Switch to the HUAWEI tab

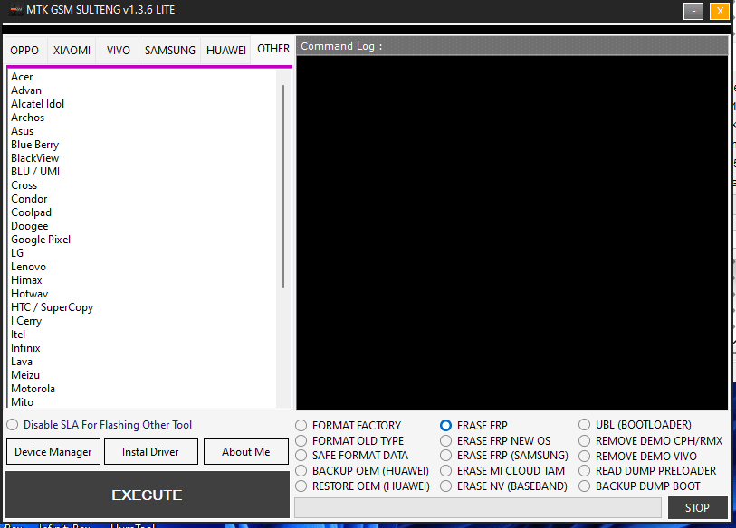pos(225,51)
